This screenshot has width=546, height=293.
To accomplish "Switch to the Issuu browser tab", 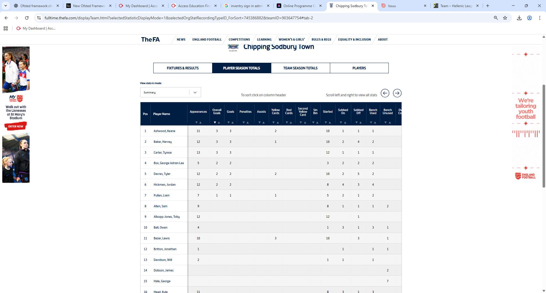I will pos(404,6).
